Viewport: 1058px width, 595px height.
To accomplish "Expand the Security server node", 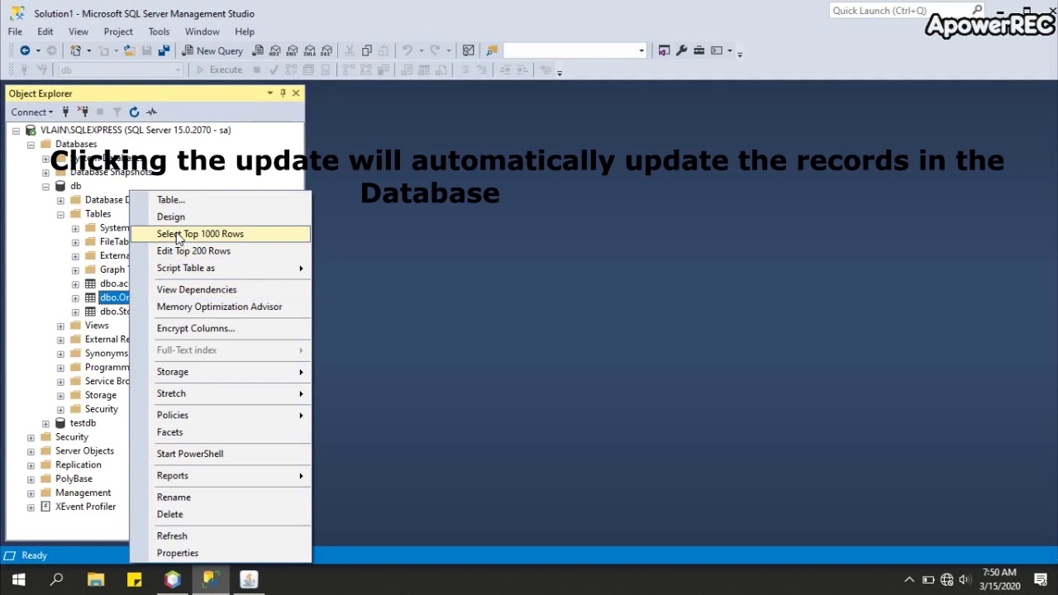I will coord(31,437).
